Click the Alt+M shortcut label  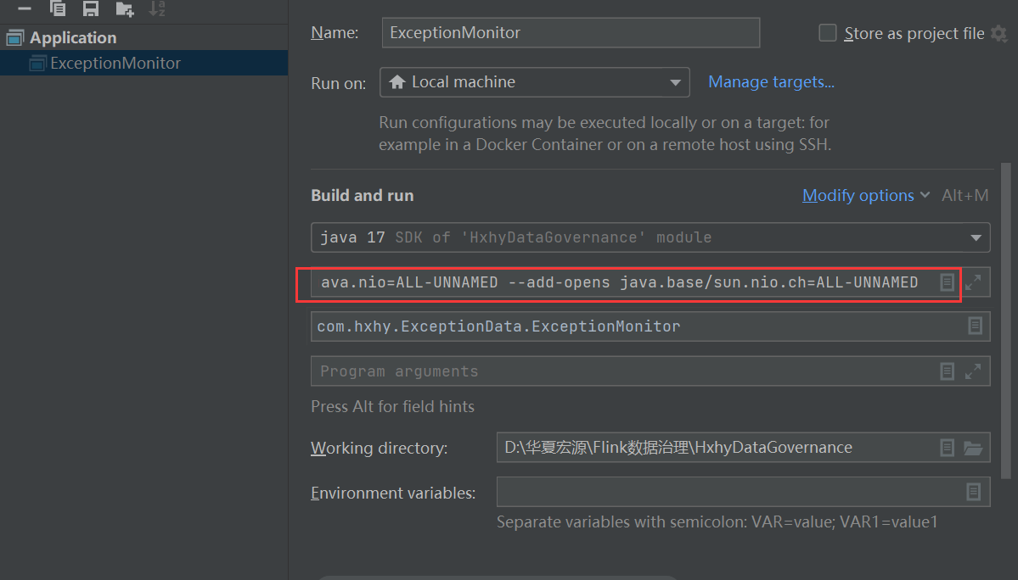pyautogui.click(x=965, y=195)
